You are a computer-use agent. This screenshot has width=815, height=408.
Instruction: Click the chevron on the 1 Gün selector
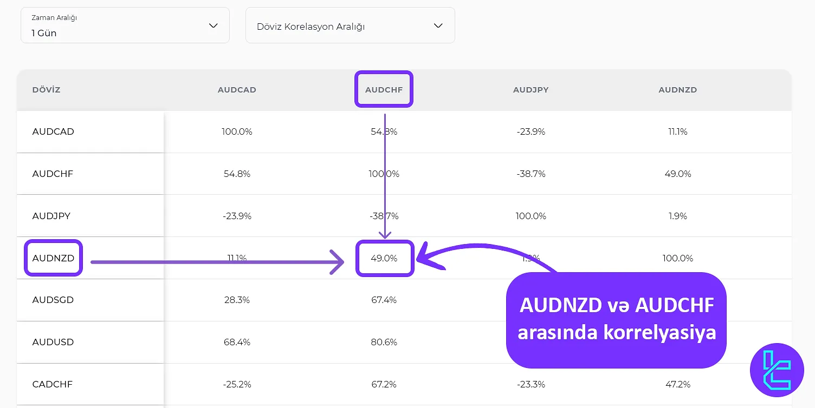(x=213, y=25)
